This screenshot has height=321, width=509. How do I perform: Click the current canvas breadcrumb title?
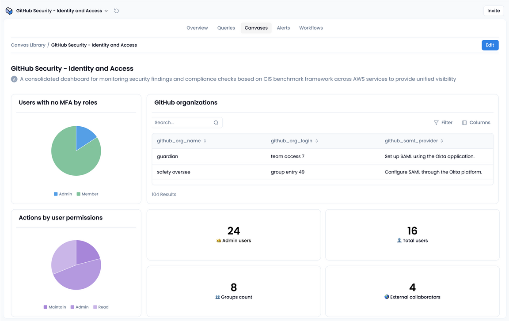pyautogui.click(x=94, y=45)
